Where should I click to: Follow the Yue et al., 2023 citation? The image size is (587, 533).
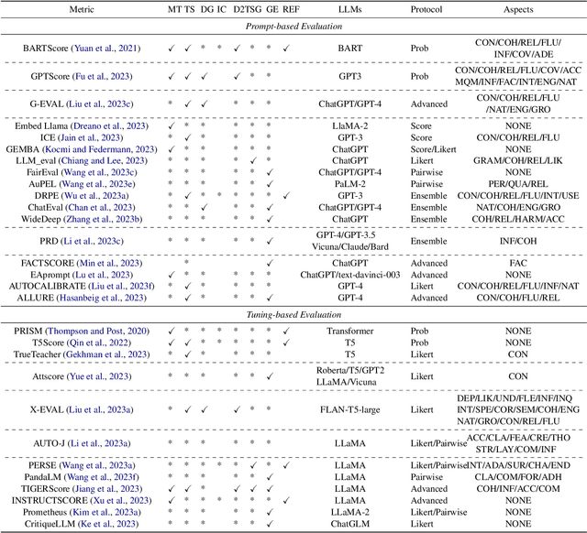[x=99, y=376]
